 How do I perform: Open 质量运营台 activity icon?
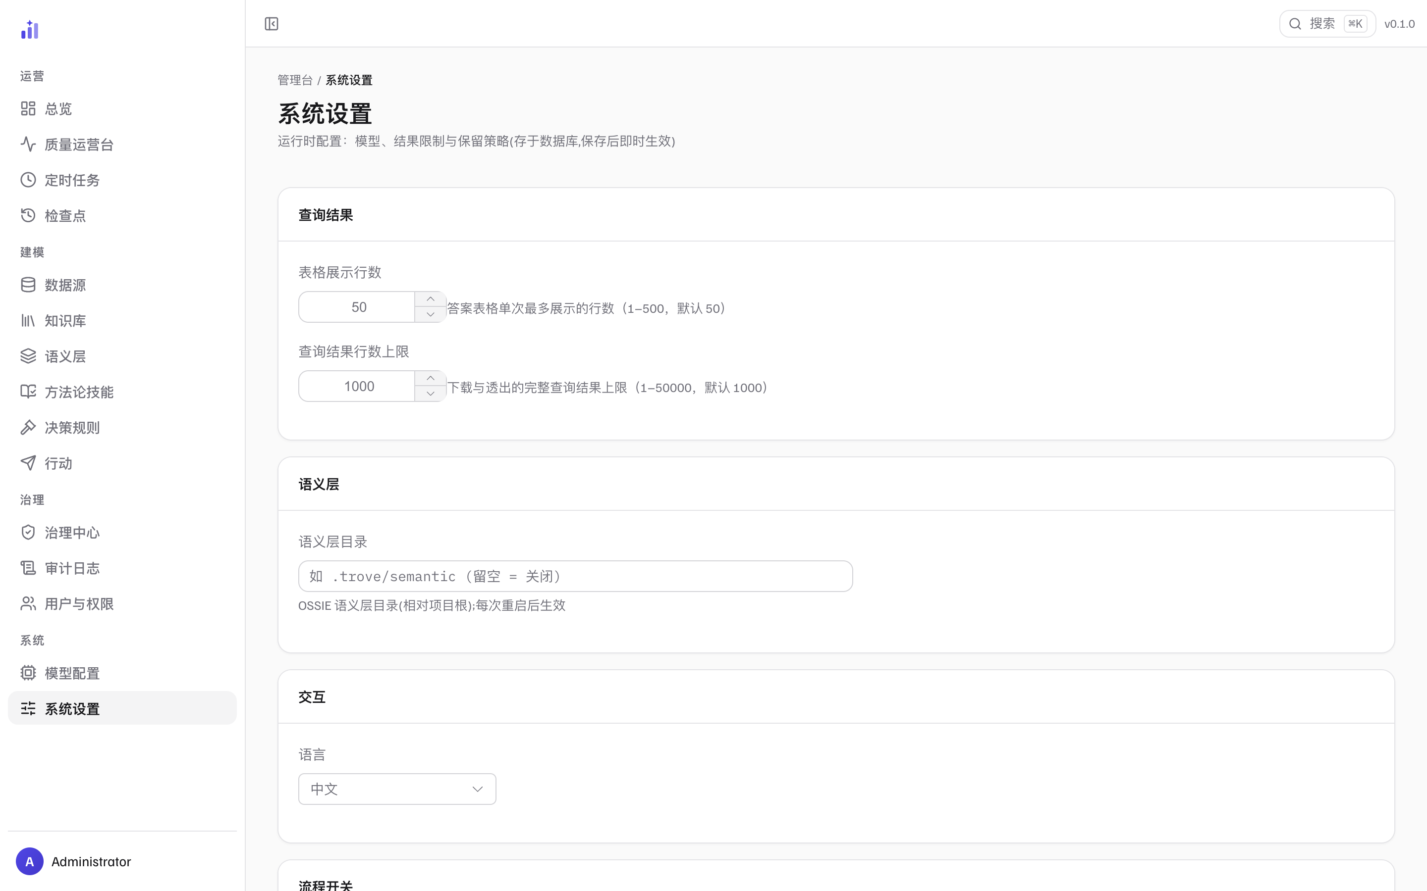tap(28, 144)
